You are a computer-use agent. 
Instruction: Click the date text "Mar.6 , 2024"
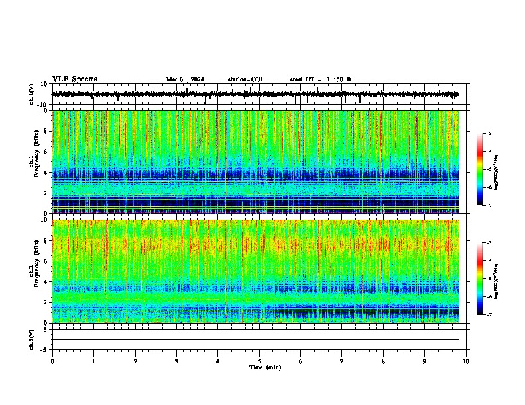tap(185, 79)
